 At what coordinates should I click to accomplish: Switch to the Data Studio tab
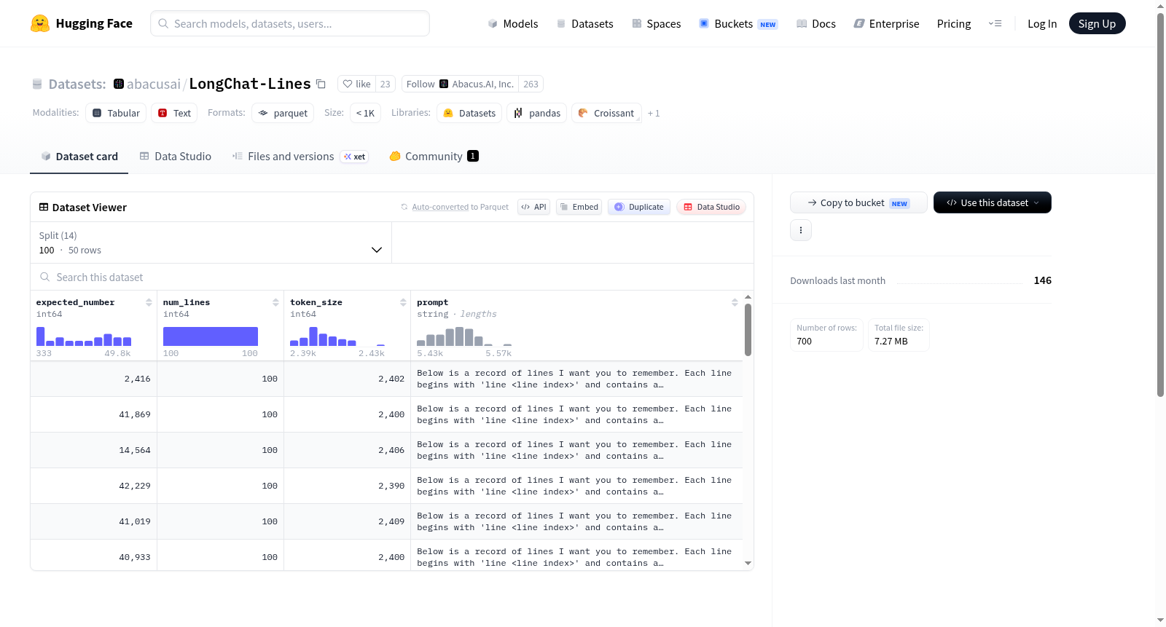176,157
